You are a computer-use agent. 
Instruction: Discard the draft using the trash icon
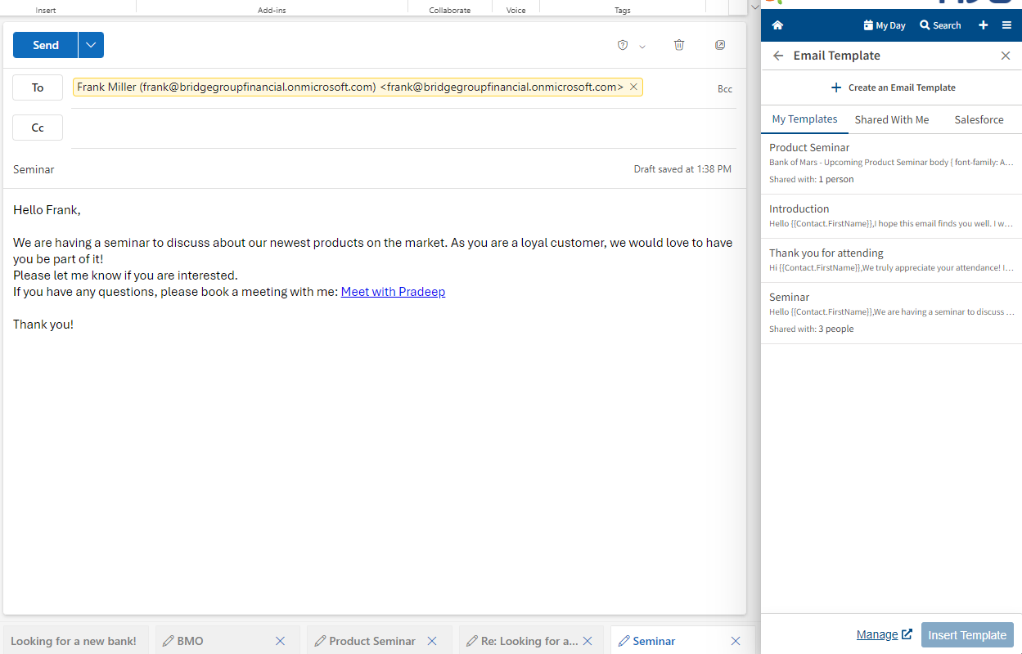pyautogui.click(x=679, y=45)
